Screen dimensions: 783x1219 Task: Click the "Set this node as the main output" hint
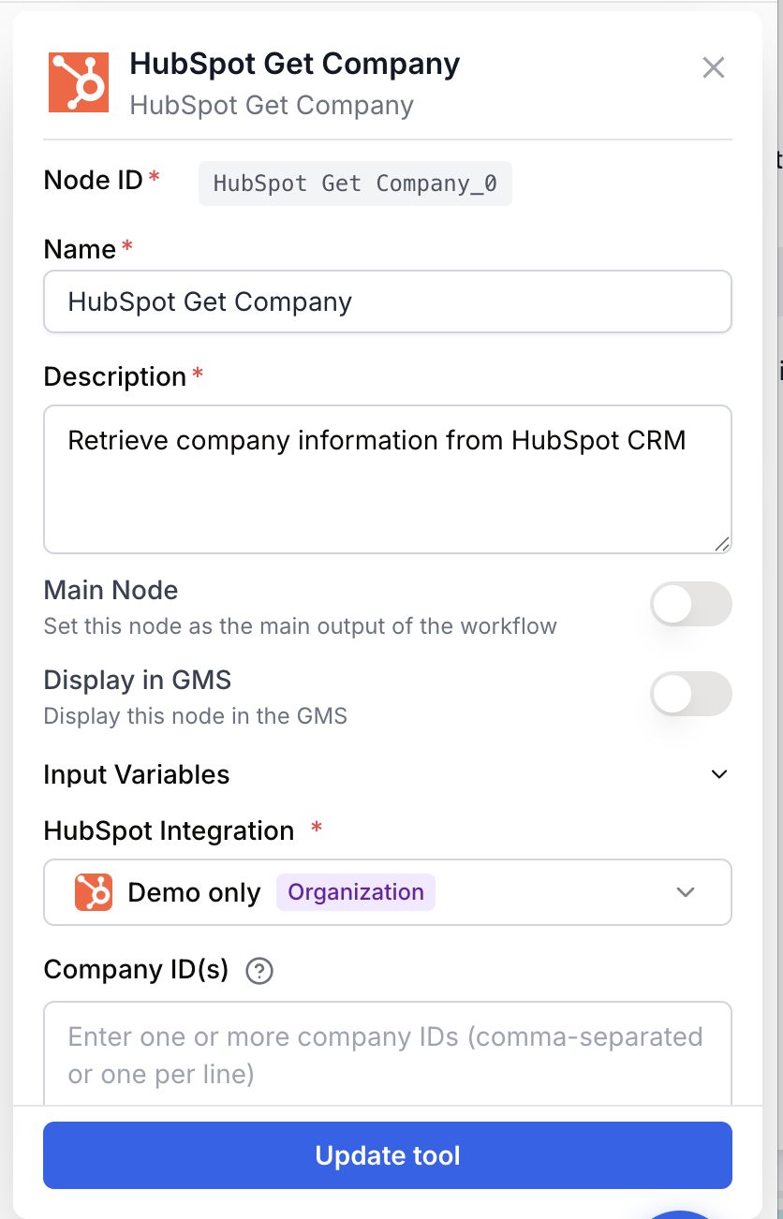coord(301,625)
